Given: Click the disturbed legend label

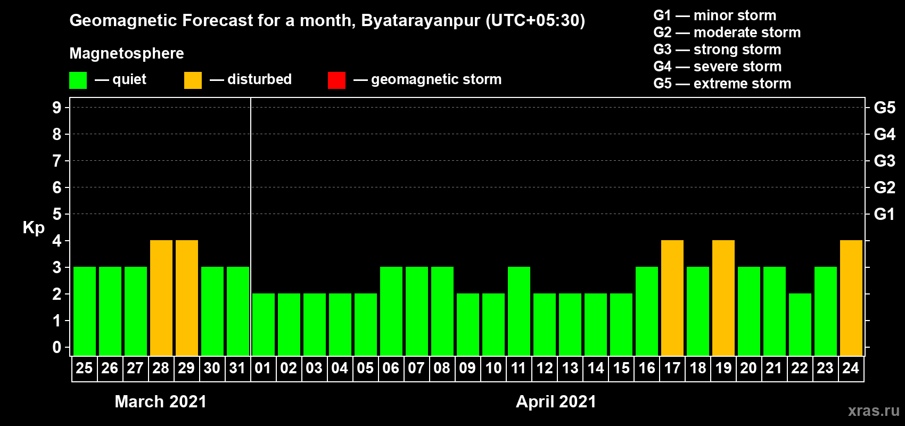Looking at the screenshot, I should point(260,79).
